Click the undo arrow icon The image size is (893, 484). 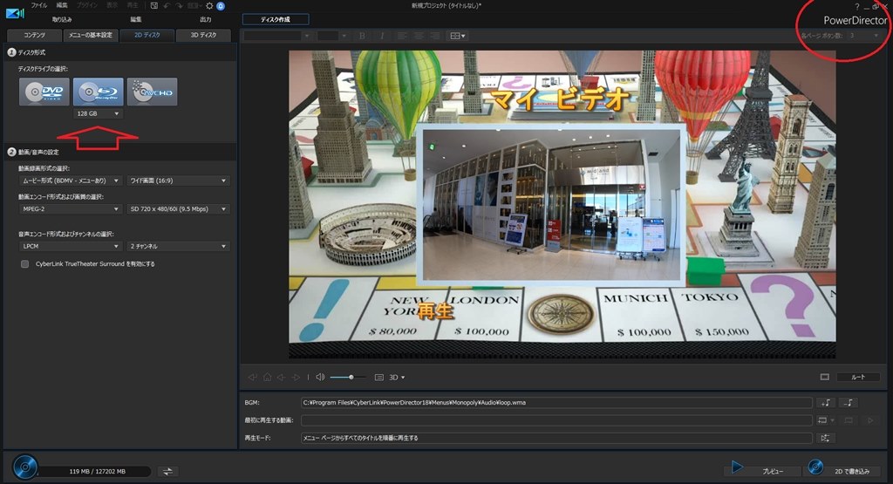pyautogui.click(x=167, y=6)
